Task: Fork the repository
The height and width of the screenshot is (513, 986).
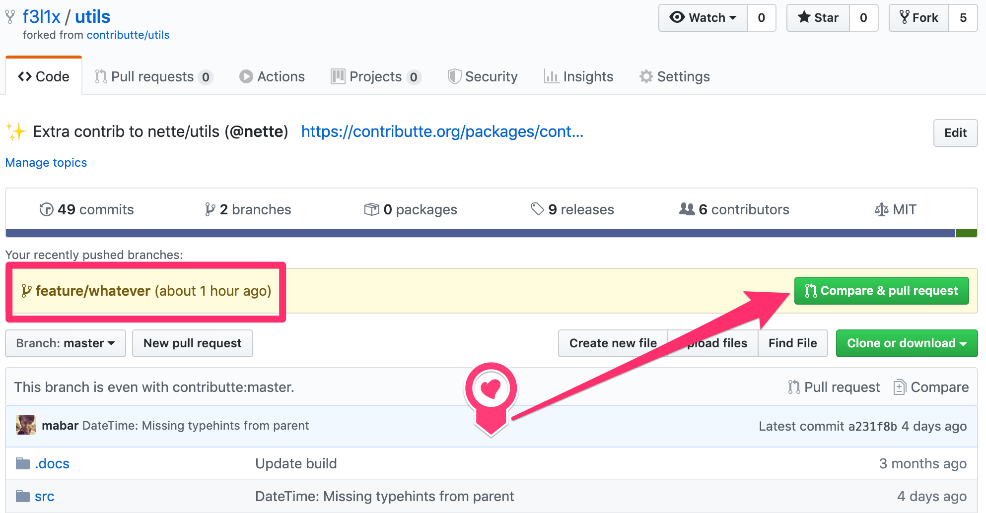Action: (918, 18)
